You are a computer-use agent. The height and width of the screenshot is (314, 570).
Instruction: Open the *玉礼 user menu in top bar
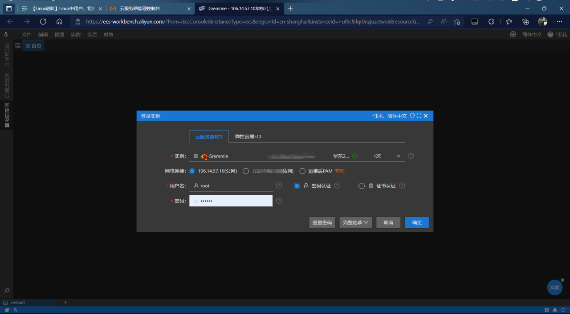pos(558,34)
